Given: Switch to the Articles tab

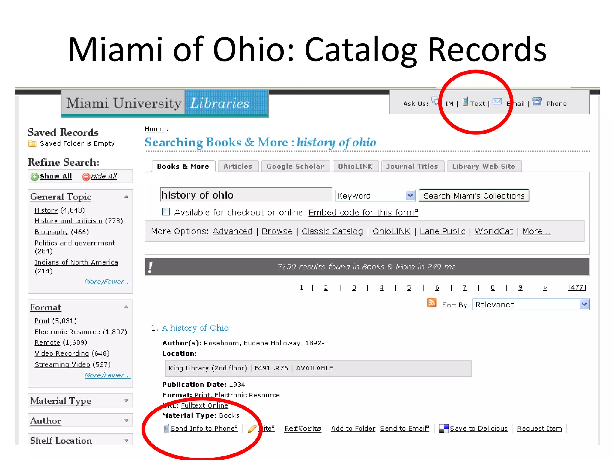Looking at the screenshot, I should tap(238, 166).
